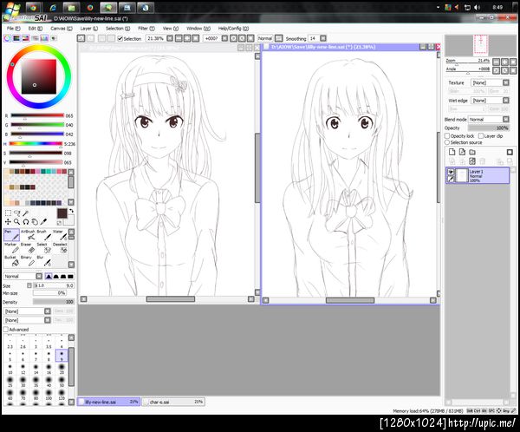This screenshot has height=432, width=520.
Task: Click the undo arrow in toolbar
Action: [x=81, y=38]
